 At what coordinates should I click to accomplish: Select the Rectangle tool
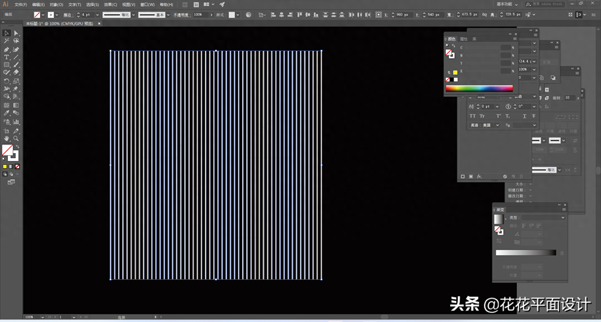tap(6, 65)
